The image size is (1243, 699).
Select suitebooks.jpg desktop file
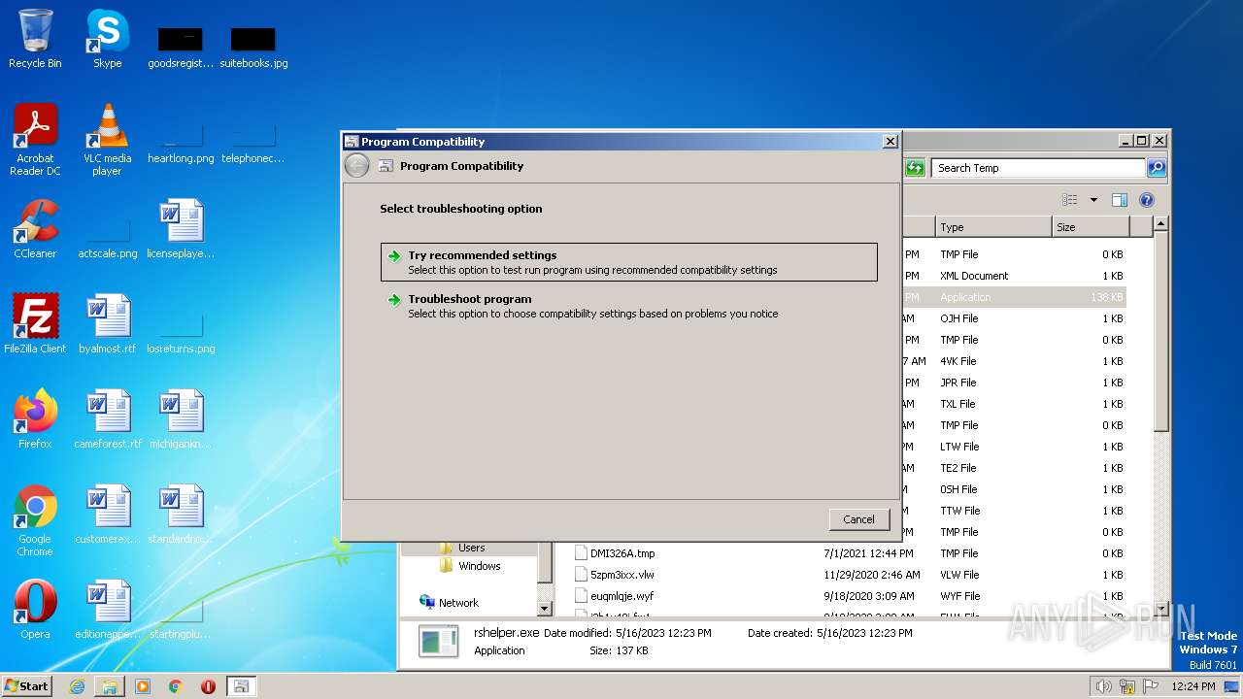coord(253,47)
